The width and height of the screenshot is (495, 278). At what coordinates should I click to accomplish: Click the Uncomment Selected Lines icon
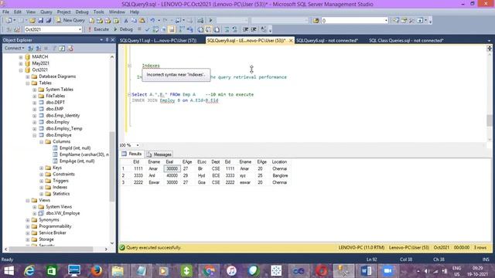[x=234, y=29]
